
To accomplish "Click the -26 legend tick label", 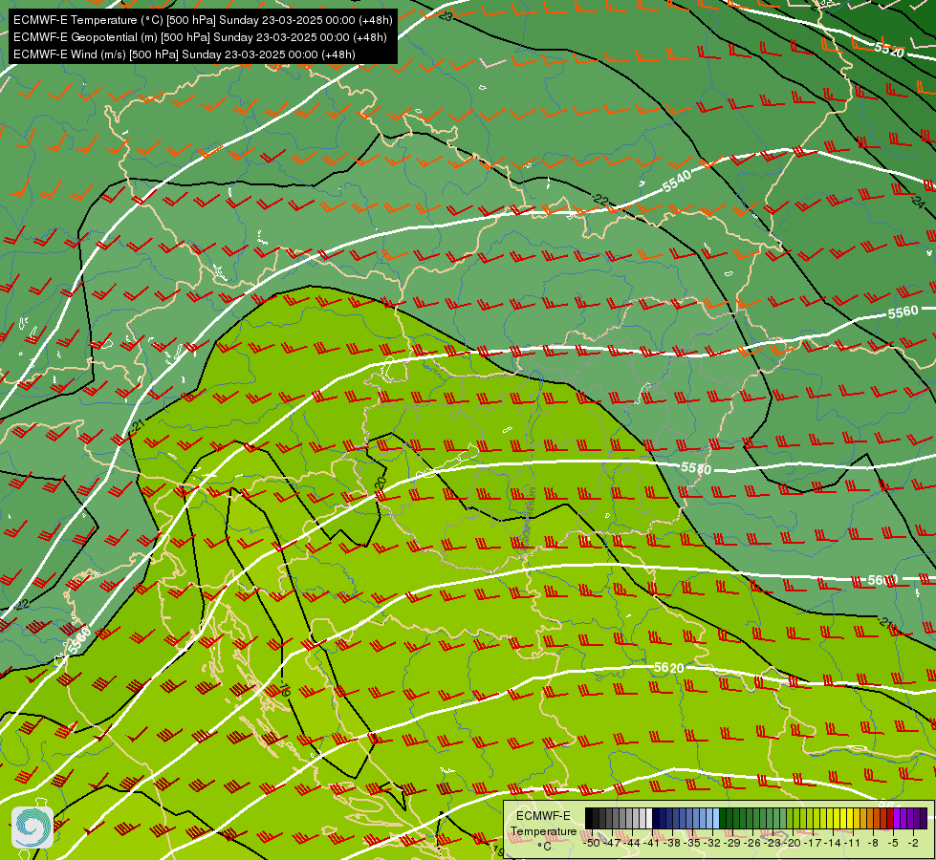I will tap(752, 844).
